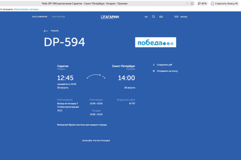Click Сохранить pdf link
The width and height of the screenshot is (241, 160).
(x=164, y=65)
